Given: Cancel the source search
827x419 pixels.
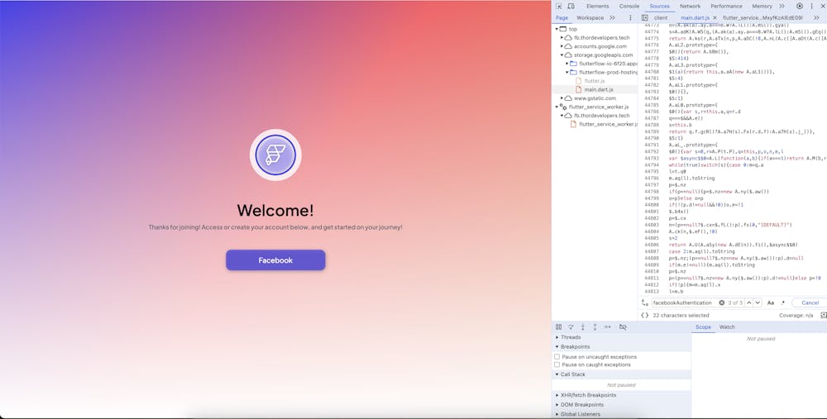Looking at the screenshot, I should coord(810,303).
